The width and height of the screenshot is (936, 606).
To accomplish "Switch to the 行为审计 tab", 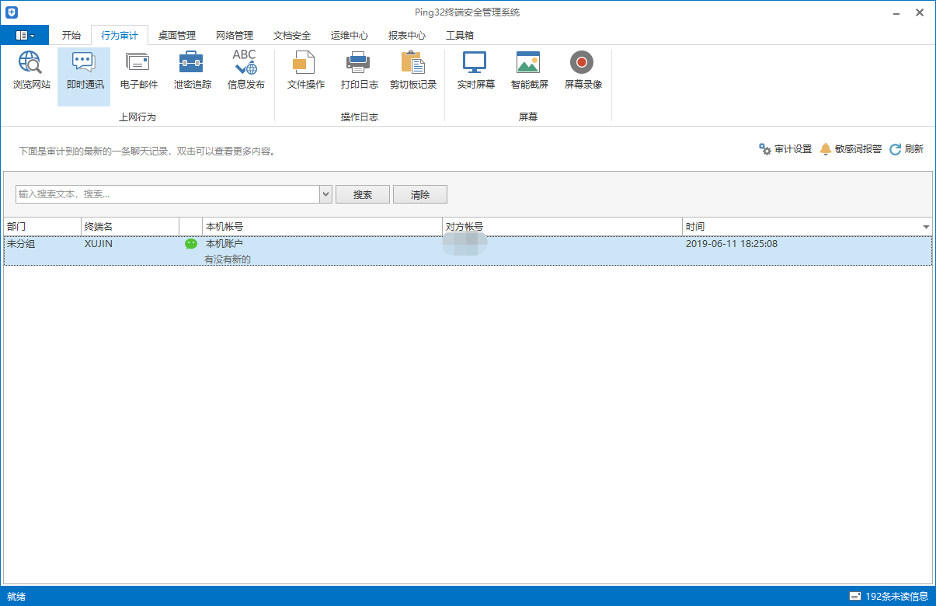I will [120, 35].
